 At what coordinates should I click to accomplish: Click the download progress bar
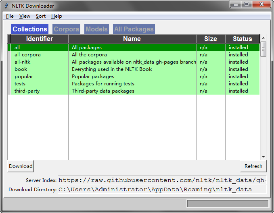coord(228,204)
